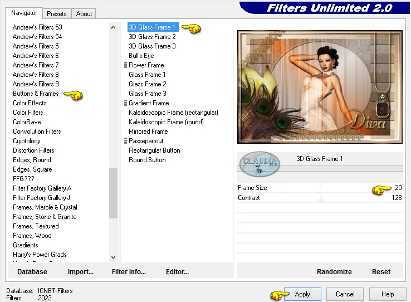
Task: Select Frames, Wood category
Action: [32, 236]
